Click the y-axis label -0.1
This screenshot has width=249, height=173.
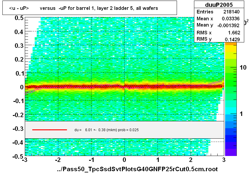coord(18,101)
